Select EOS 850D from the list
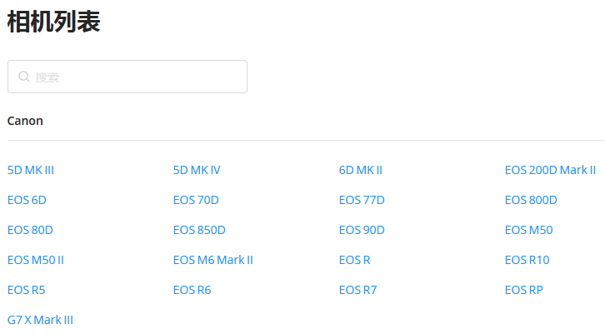Viewport: 605px width, 334px height. (199, 230)
